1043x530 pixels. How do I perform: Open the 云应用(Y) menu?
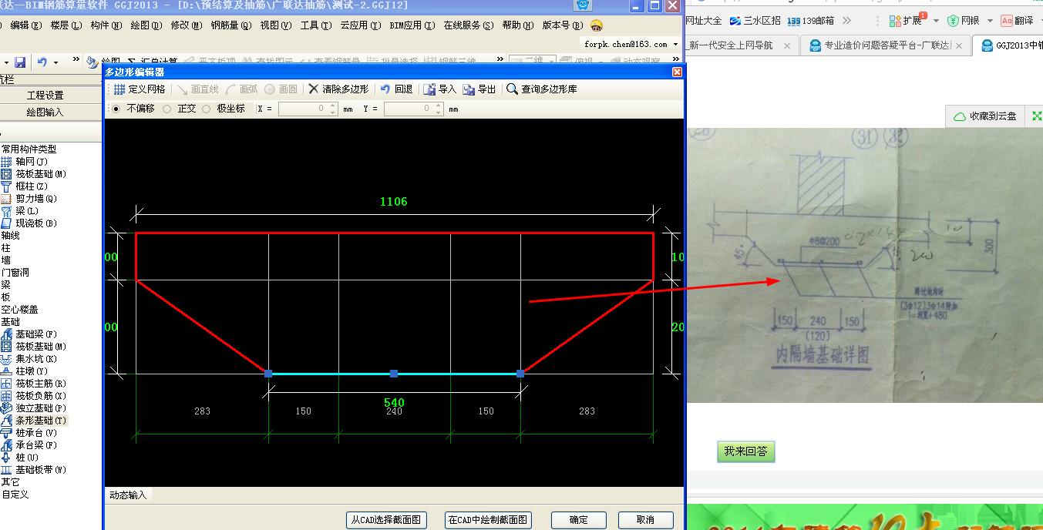(x=360, y=25)
